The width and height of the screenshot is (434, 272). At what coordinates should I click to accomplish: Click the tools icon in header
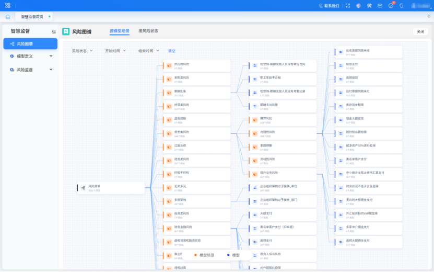tap(369, 6)
